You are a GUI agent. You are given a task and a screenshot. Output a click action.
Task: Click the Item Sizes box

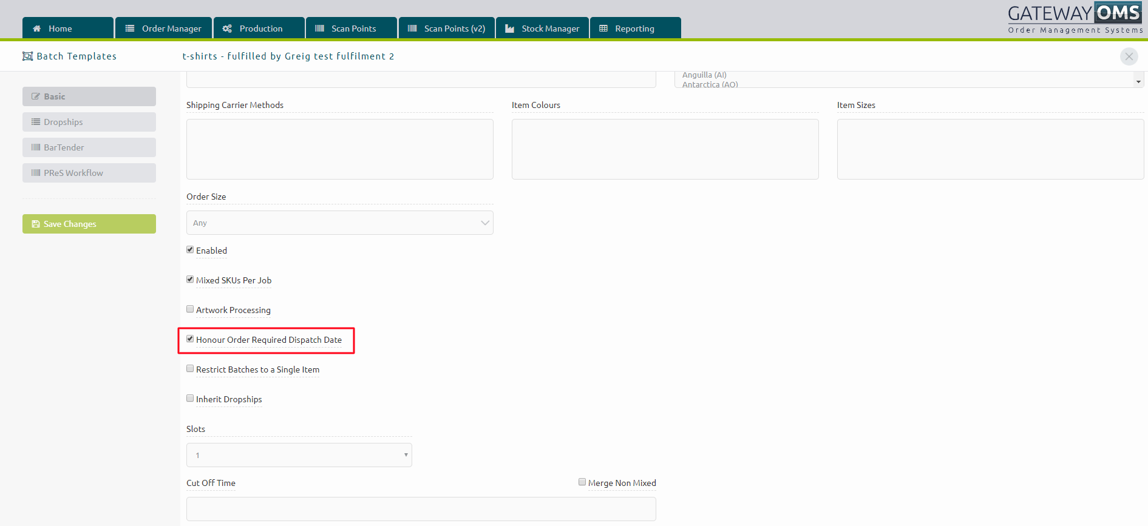click(991, 149)
